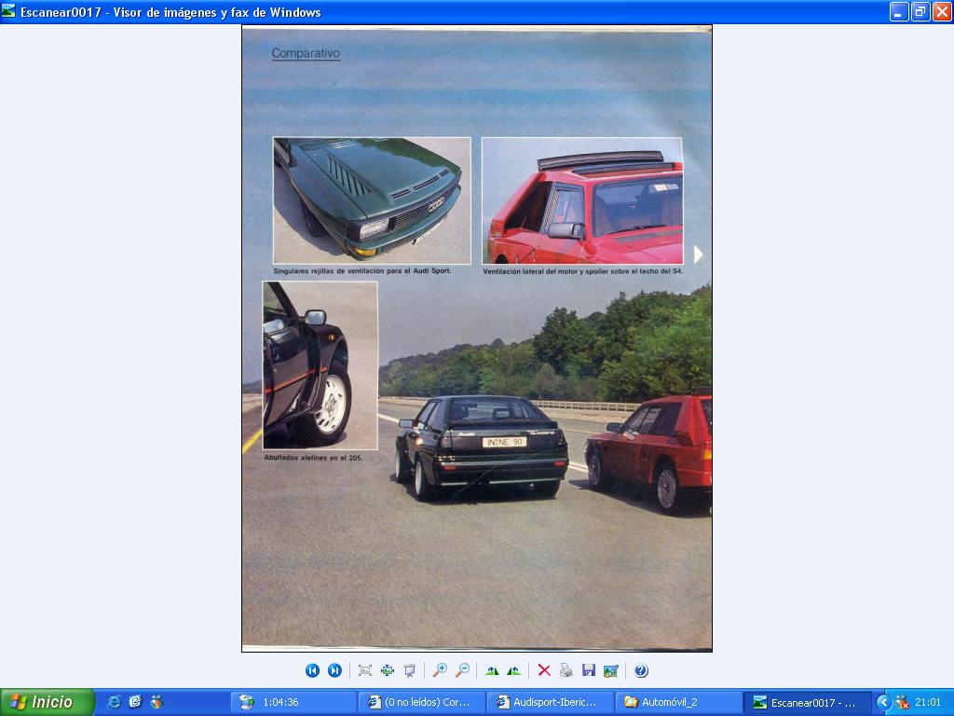Show image at actual size

click(387, 670)
